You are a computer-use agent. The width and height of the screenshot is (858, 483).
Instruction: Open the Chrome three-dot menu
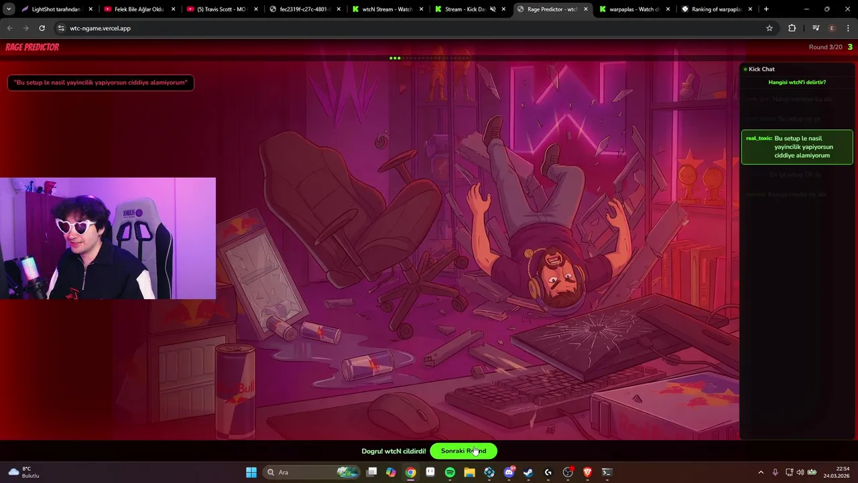(849, 28)
